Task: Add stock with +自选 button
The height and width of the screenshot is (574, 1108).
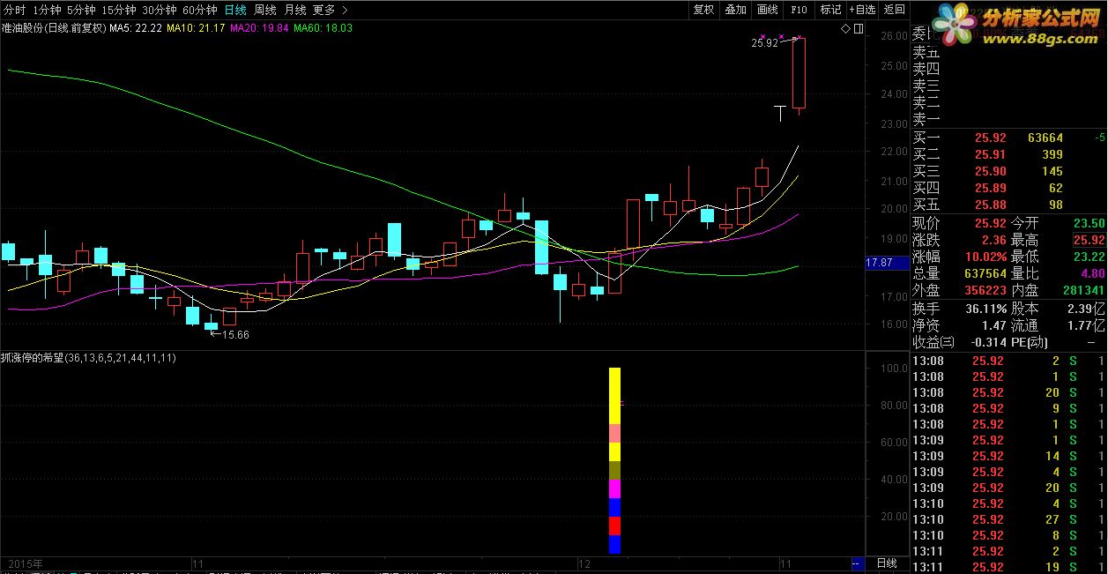Action: [x=862, y=10]
